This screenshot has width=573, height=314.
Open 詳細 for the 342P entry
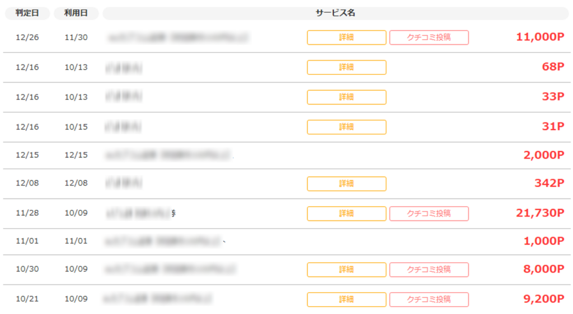tap(346, 184)
